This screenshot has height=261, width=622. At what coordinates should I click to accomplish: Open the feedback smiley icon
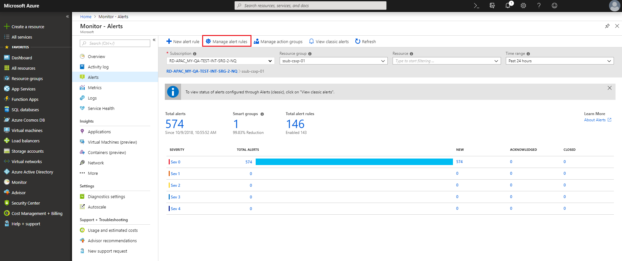click(x=555, y=6)
